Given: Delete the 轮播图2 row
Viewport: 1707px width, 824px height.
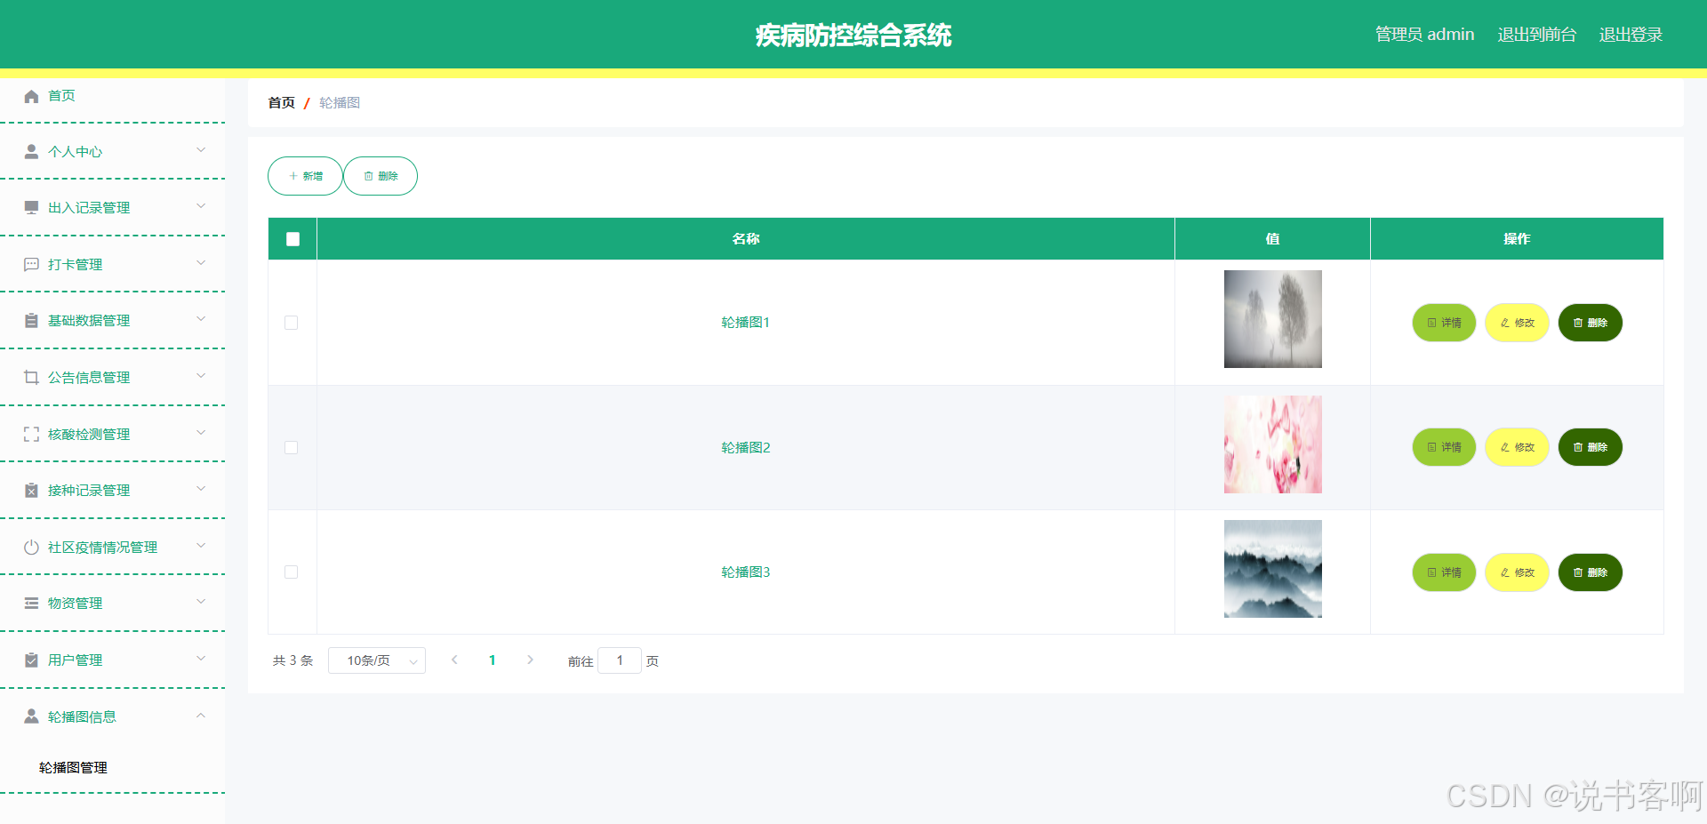Looking at the screenshot, I should (x=1590, y=447).
